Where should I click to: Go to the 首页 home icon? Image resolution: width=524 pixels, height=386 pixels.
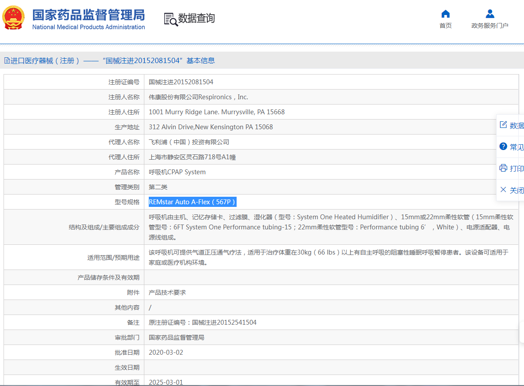pos(445,14)
